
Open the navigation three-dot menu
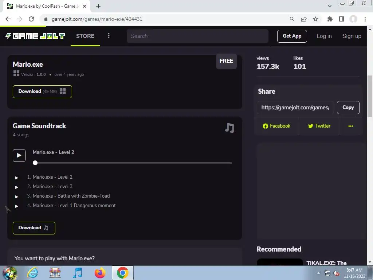pos(109,35)
